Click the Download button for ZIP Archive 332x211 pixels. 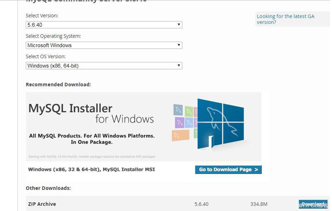point(313,204)
